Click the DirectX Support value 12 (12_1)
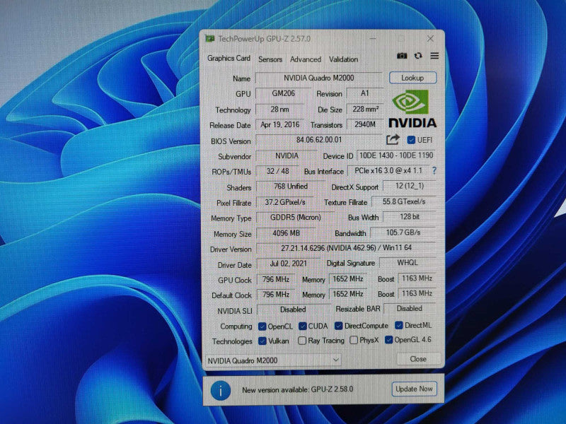 point(410,186)
